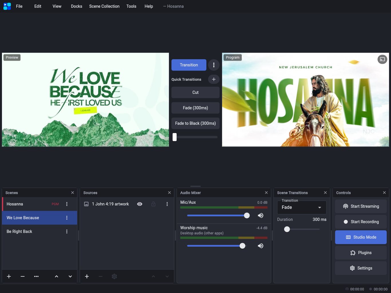Screen dimensions: 391x293
Task: Remove the selected scene with minus icon
Action: point(23,276)
